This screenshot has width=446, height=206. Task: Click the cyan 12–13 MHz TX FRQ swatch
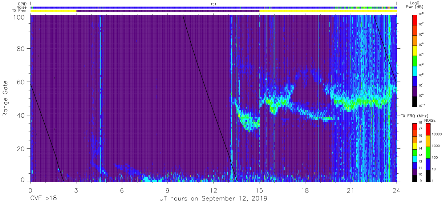[x=415, y=158]
